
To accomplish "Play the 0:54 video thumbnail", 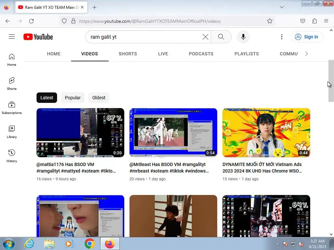I will (x=173, y=133).
